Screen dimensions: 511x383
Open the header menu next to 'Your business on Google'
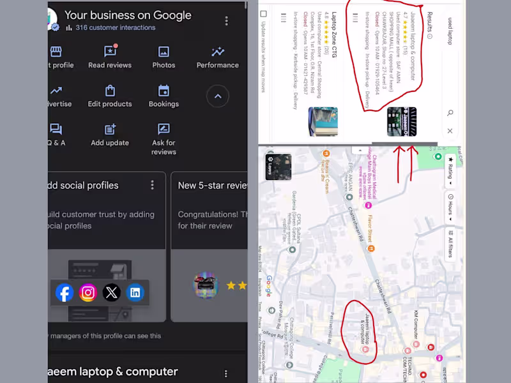[227, 21]
